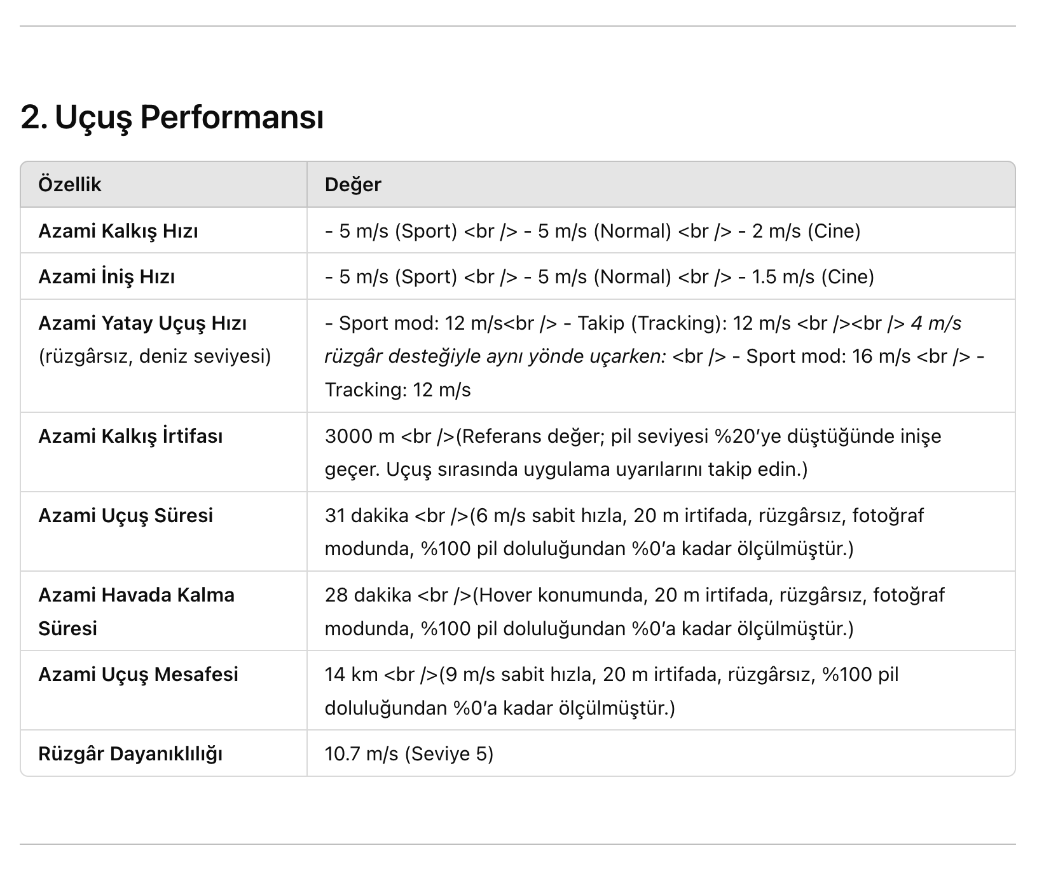Viewport: 1044px width, 869px height.
Task: Select the "Azami Kalkış İrtifası" row label
Action: (x=130, y=436)
